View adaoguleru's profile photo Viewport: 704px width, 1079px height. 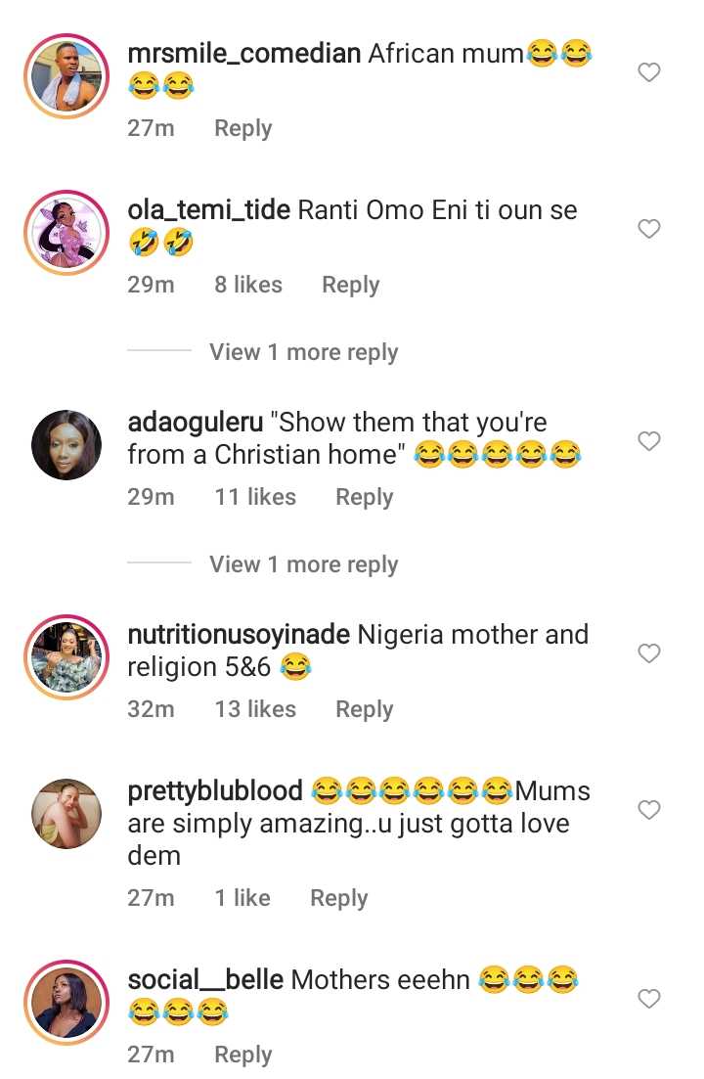pos(66,446)
